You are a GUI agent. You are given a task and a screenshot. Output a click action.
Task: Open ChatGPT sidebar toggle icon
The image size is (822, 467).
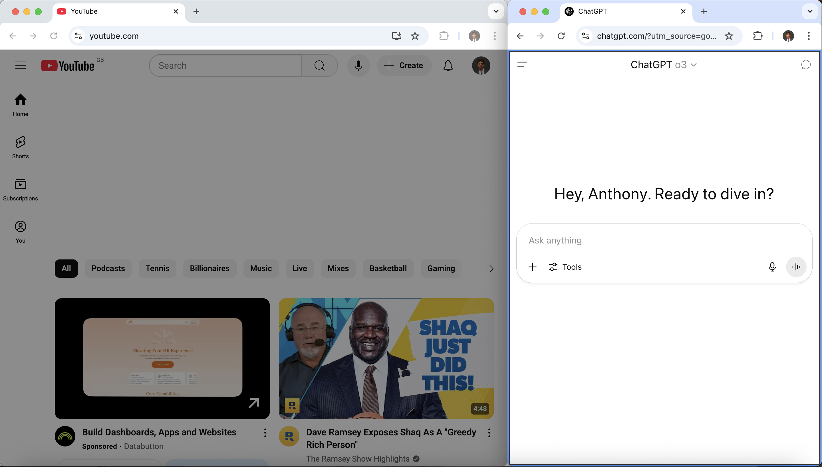pyautogui.click(x=522, y=65)
